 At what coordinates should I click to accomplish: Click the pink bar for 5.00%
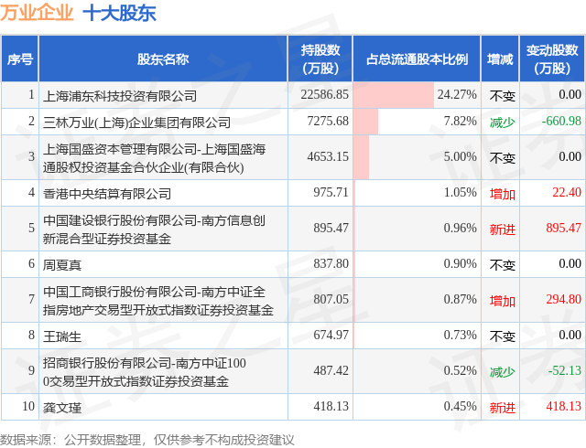pyautogui.click(x=362, y=157)
